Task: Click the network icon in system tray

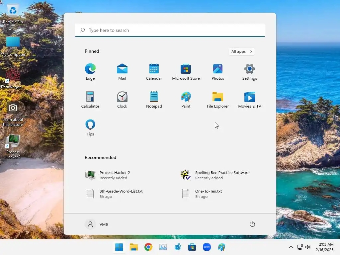Action: point(300,247)
